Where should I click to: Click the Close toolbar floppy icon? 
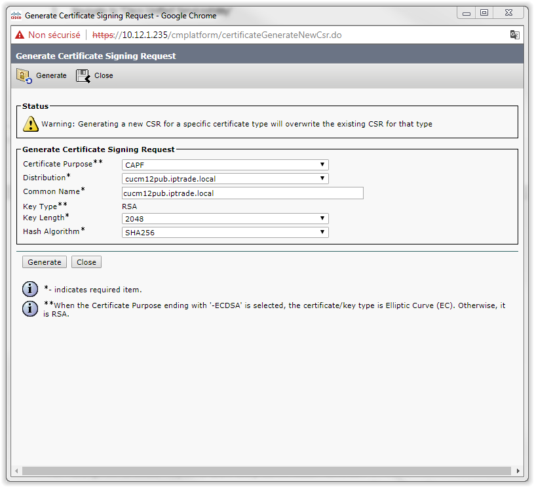click(83, 75)
